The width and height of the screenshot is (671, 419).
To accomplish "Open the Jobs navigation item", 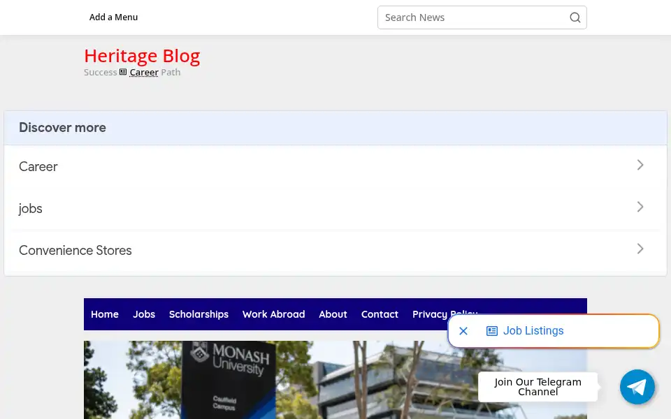I will (x=144, y=314).
